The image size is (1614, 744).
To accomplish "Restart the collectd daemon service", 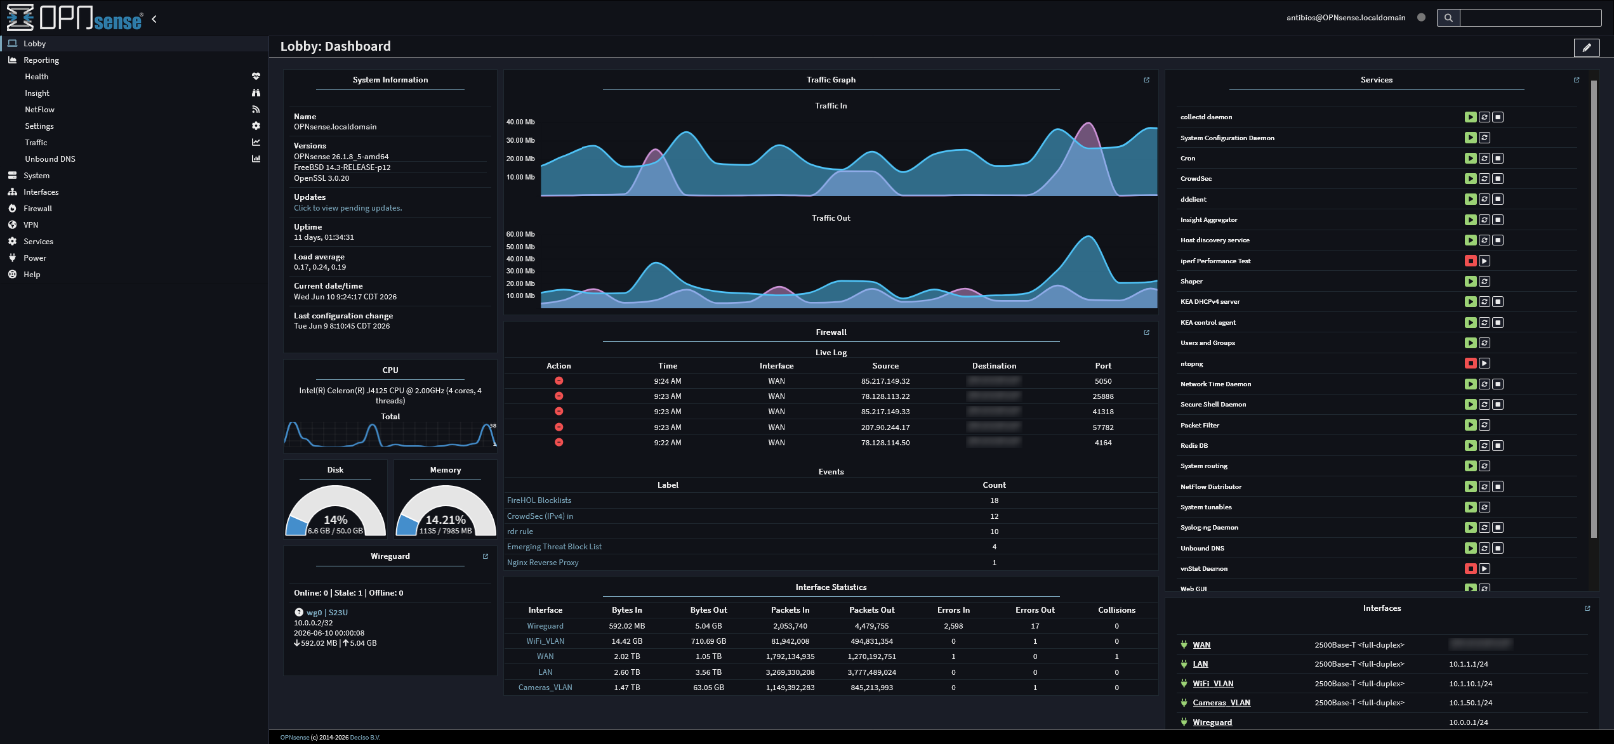I will (x=1484, y=117).
